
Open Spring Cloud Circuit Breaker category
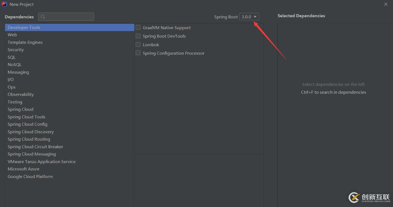pyautogui.click(x=35, y=147)
